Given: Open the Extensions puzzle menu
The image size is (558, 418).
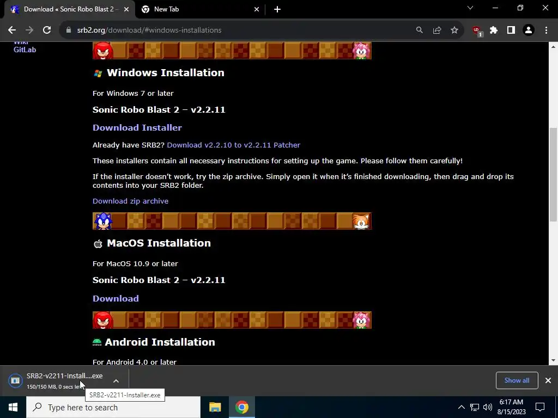Looking at the screenshot, I should click(x=494, y=30).
